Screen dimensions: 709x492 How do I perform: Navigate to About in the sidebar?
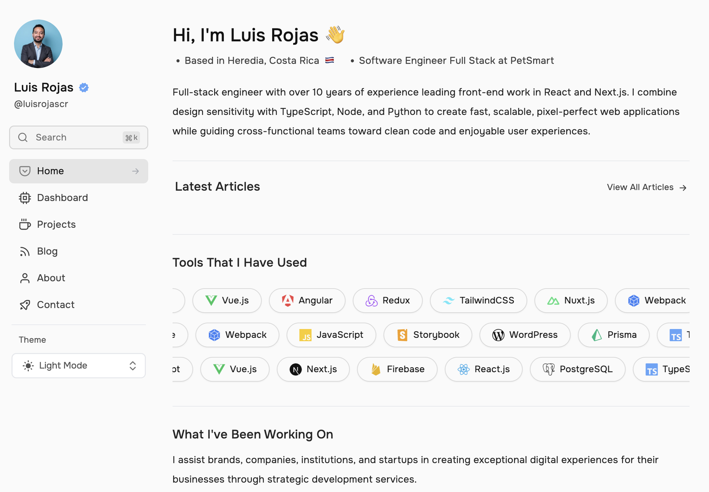pyautogui.click(x=79, y=278)
